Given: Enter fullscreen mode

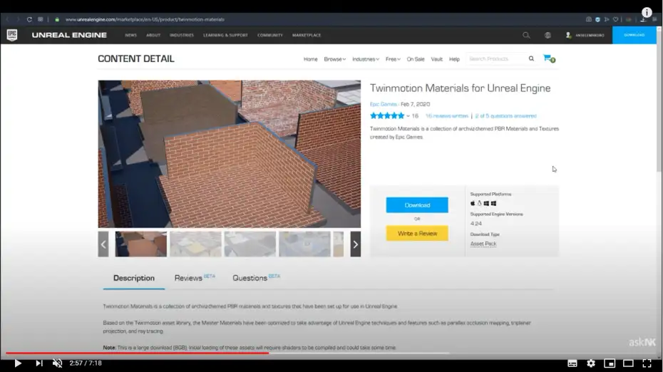Looking at the screenshot, I should [x=647, y=363].
